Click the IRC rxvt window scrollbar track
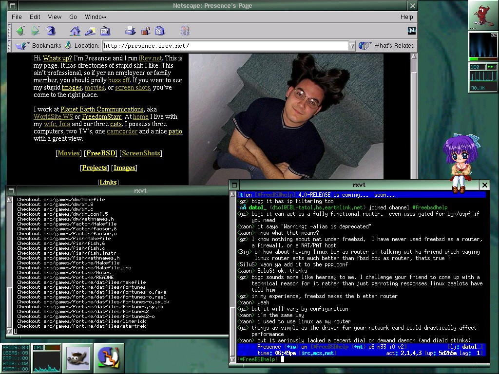 (x=233, y=253)
